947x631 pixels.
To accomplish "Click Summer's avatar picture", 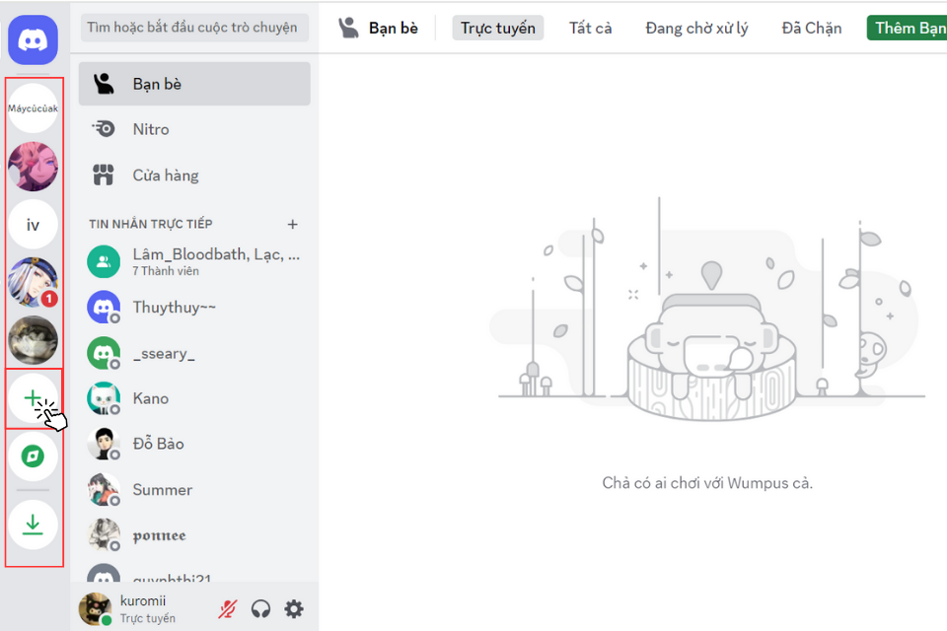I will point(104,490).
